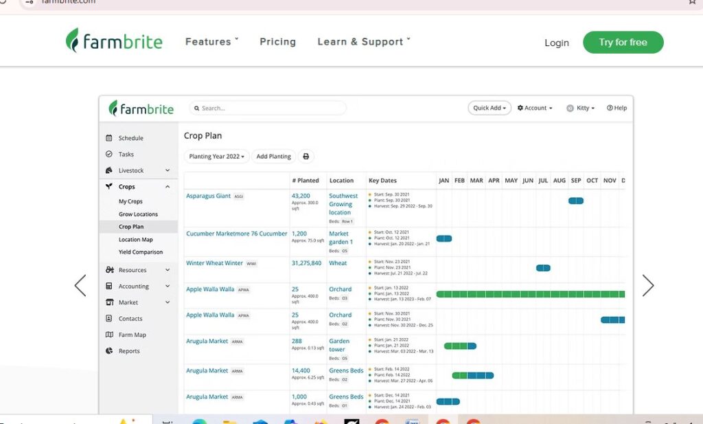Go to previous slide with left arrow

coord(80,286)
